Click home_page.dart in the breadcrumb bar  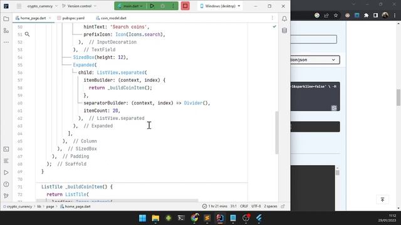(75, 206)
